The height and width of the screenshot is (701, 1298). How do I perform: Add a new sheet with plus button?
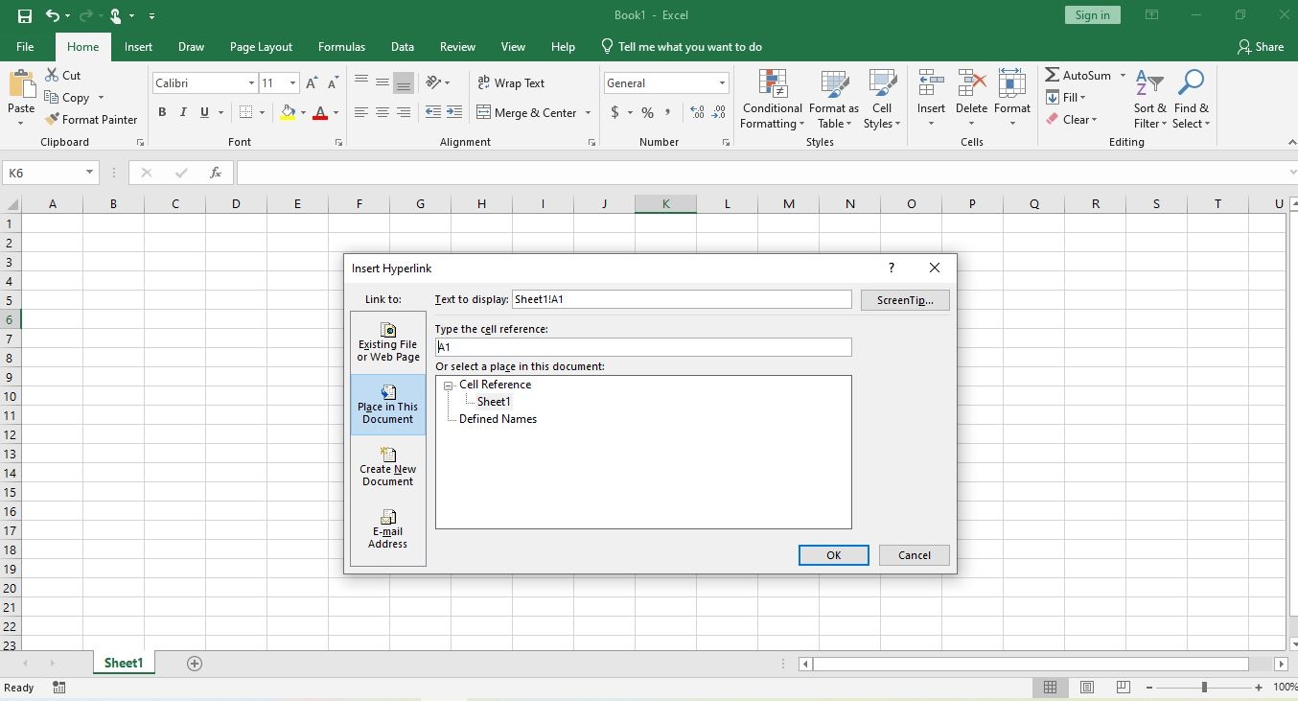(195, 663)
